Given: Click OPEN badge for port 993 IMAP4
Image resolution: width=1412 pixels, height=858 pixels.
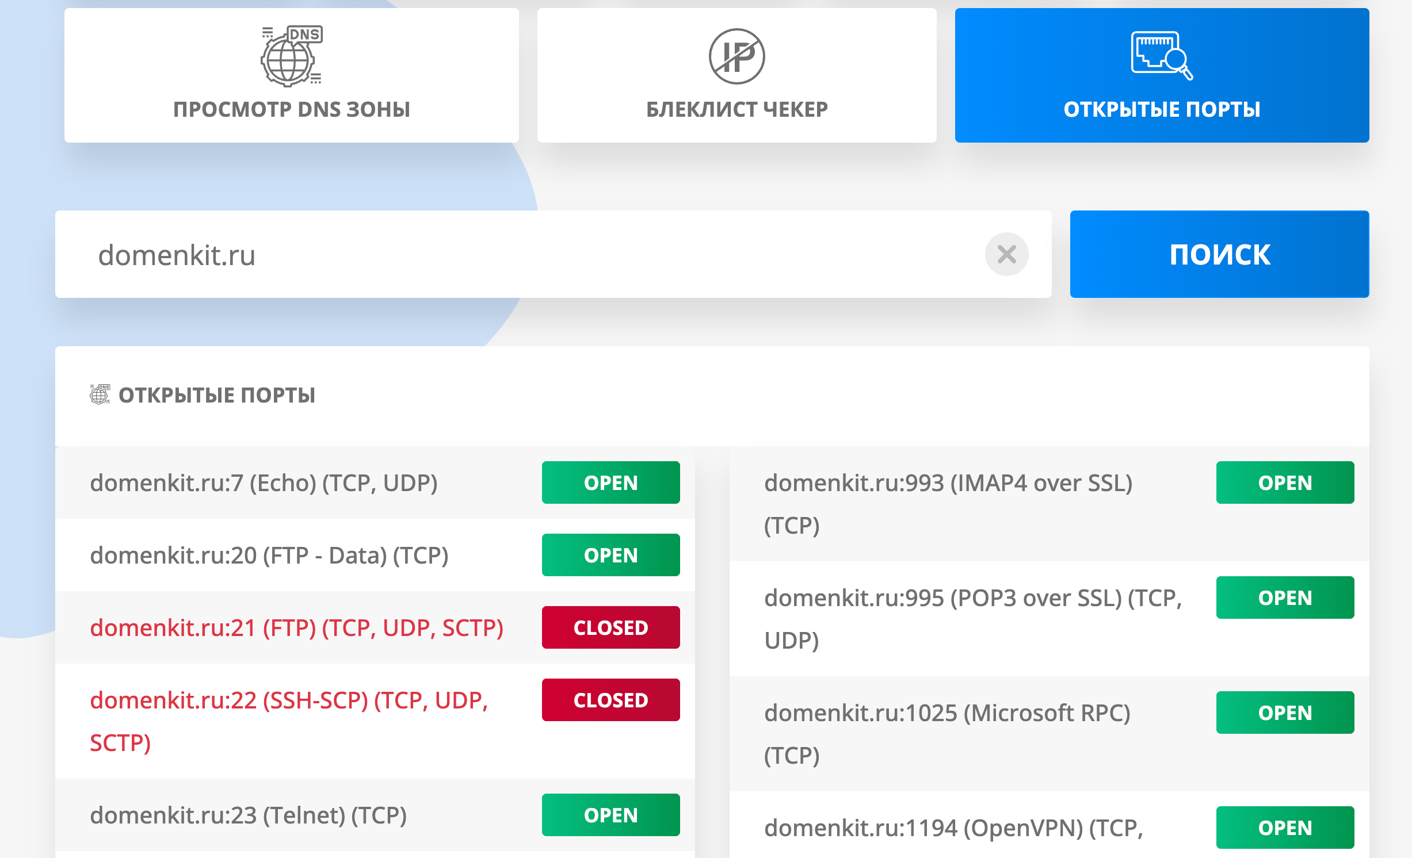Looking at the screenshot, I should [x=1284, y=482].
